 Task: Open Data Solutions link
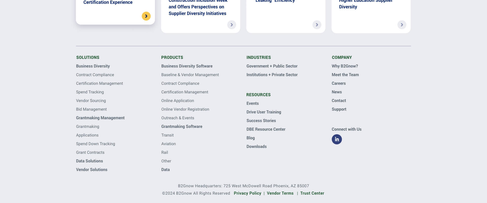(x=90, y=161)
